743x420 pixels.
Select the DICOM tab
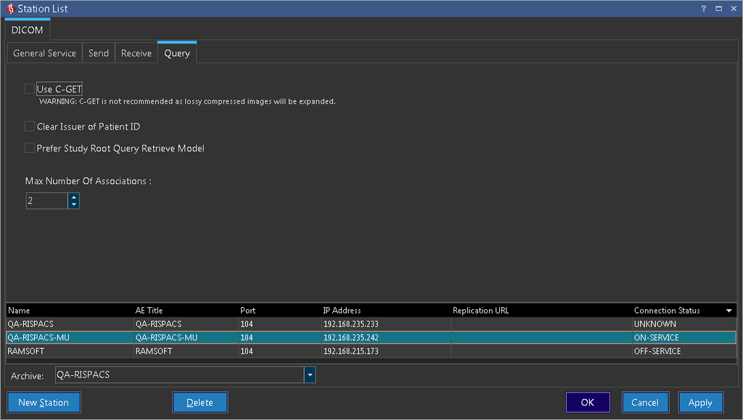[28, 30]
